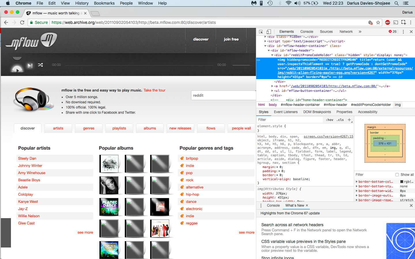Collapse the mflow-header-container div node
Viewport: 415px width, 259px height.
pos(265,46)
